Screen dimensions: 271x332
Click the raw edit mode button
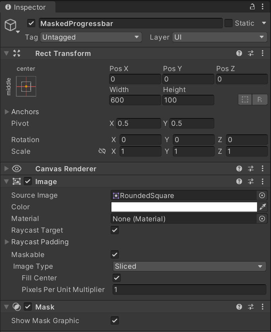point(260,99)
